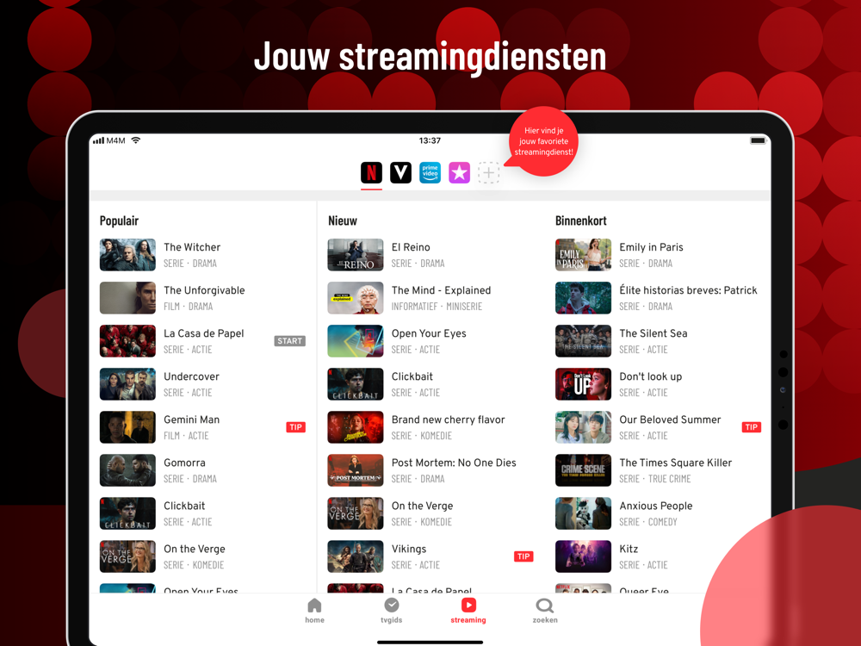This screenshot has height=646, width=861.
Task: Open El Reino series entry
Action: (418, 255)
